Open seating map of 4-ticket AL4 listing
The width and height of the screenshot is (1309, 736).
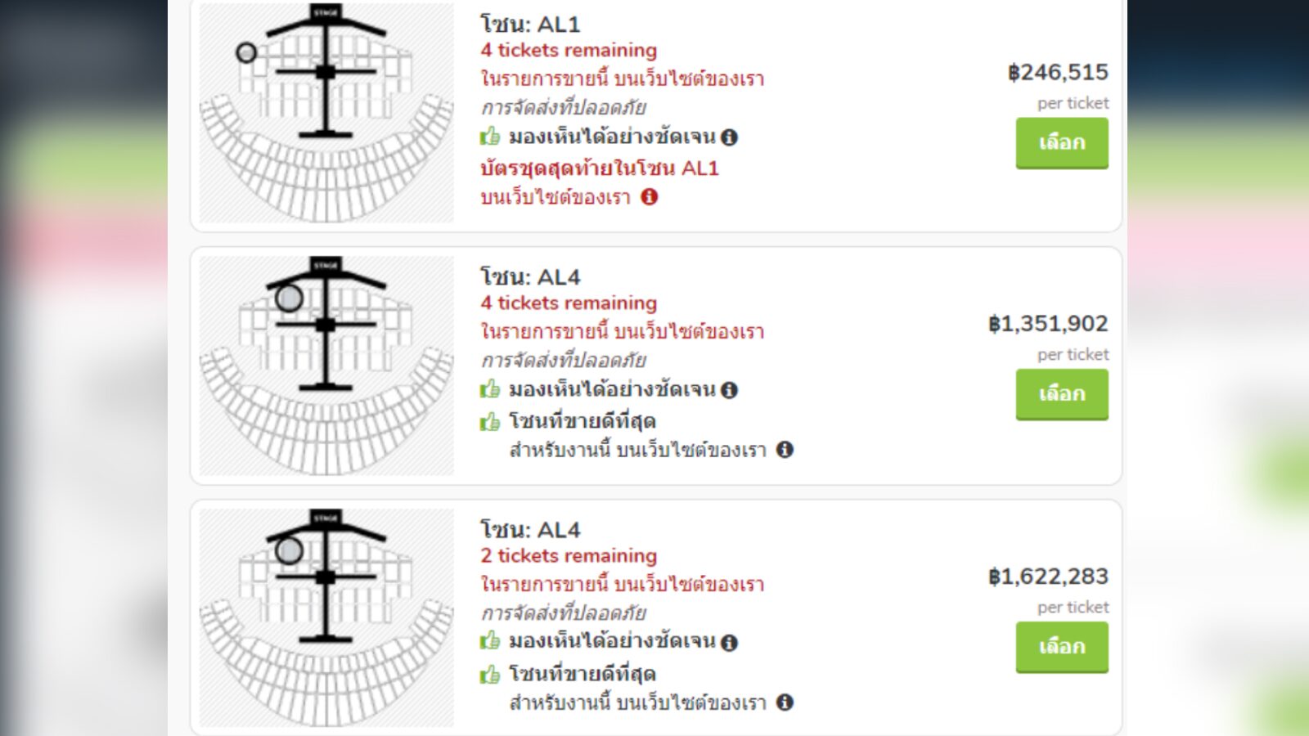coord(326,366)
